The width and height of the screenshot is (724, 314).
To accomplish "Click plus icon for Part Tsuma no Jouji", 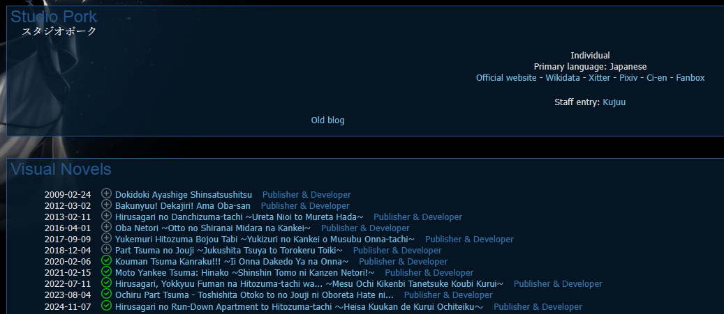I will (107, 249).
